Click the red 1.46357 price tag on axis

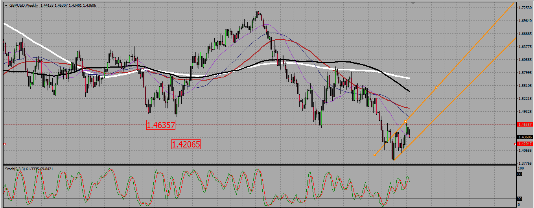click(525, 124)
